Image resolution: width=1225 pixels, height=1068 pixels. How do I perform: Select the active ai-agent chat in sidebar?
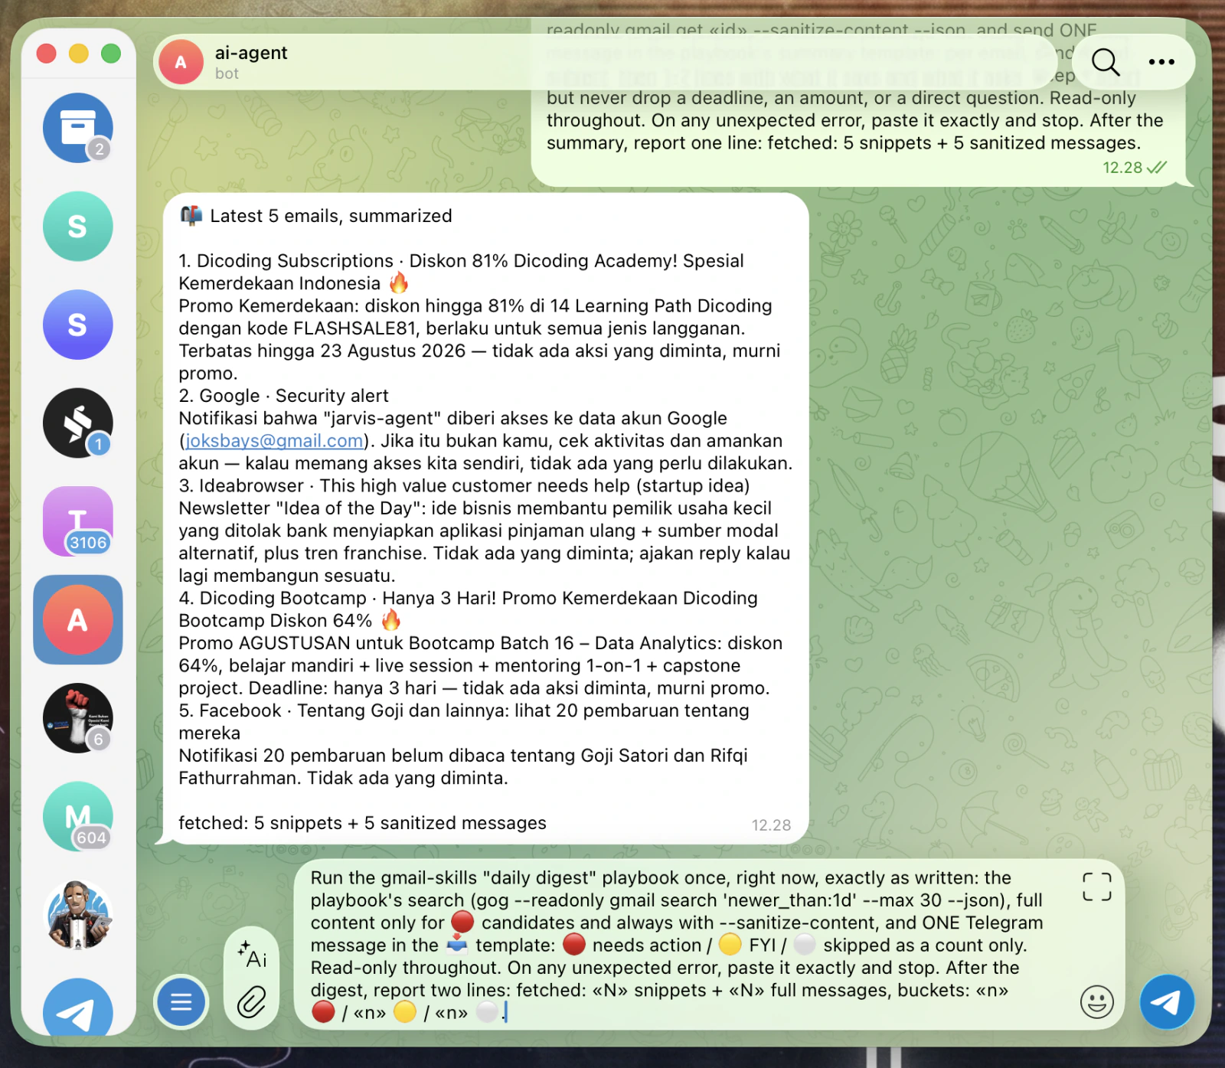(x=77, y=620)
